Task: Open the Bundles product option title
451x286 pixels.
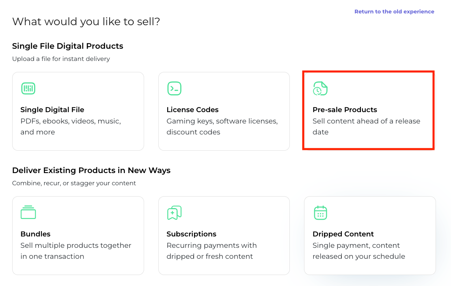Action: tap(35, 234)
